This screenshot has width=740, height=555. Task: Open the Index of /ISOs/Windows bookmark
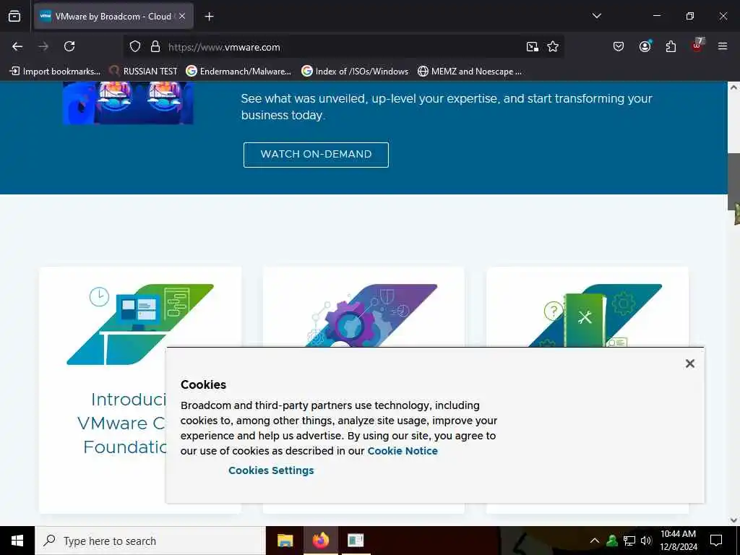click(355, 72)
